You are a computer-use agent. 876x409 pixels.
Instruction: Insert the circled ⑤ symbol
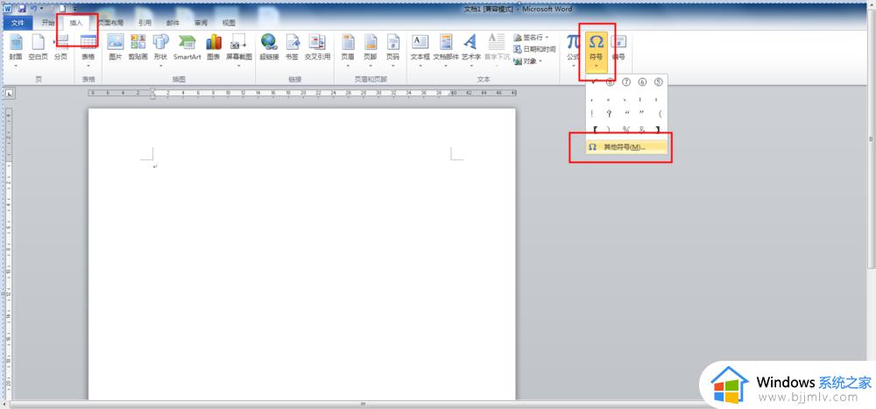coord(659,82)
